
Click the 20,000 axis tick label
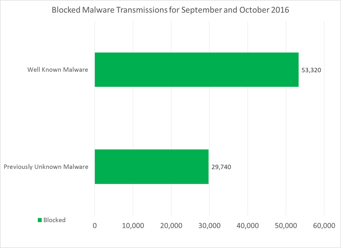tap(171, 226)
